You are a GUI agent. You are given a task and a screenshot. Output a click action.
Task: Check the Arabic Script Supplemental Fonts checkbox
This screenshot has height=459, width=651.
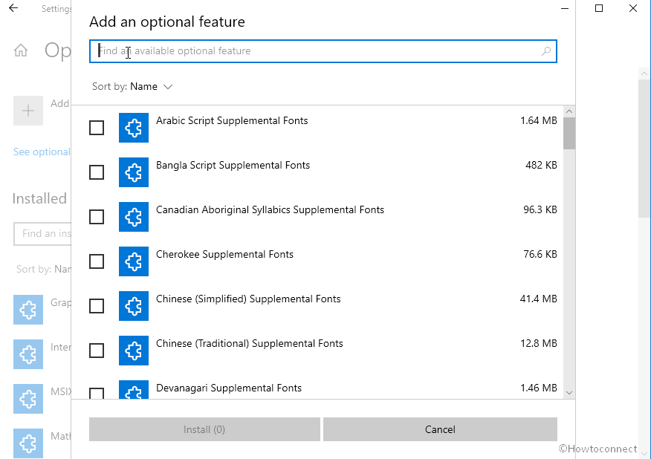click(x=97, y=128)
